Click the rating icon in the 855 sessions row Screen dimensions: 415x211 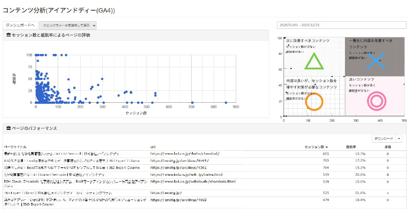click(387, 154)
